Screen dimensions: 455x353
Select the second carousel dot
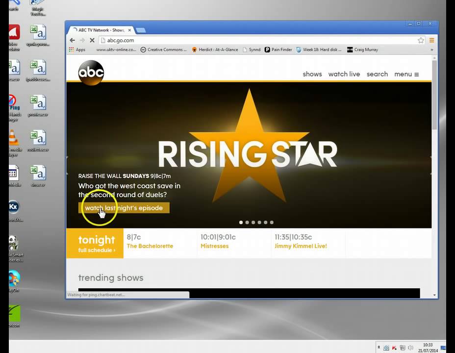tap(247, 223)
